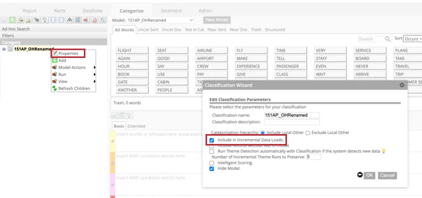
Task: Click the Refresh Children green arrows icon
Action: (x=55, y=89)
